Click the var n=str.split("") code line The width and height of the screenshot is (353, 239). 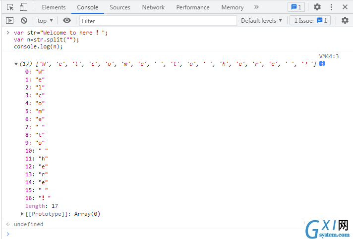coord(47,40)
